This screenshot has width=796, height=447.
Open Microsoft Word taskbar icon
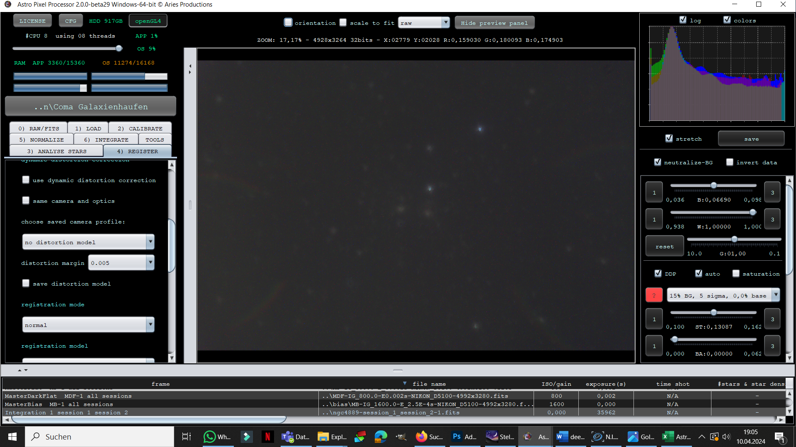pos(570,437)
